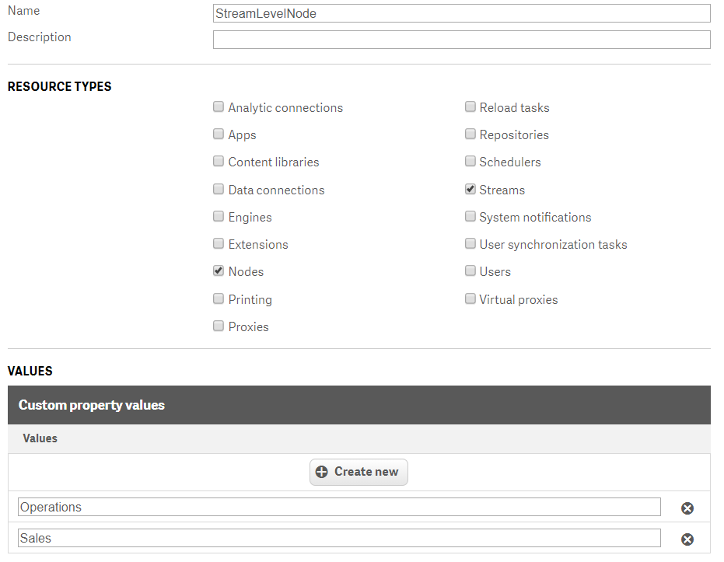Viewport: 724px width, 562px height.
Task: Select the User synchronization tasks checkbox
Action: coord(470,244)
